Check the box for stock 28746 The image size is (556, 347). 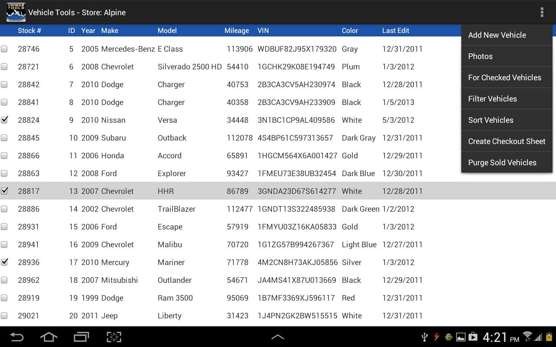4,49
